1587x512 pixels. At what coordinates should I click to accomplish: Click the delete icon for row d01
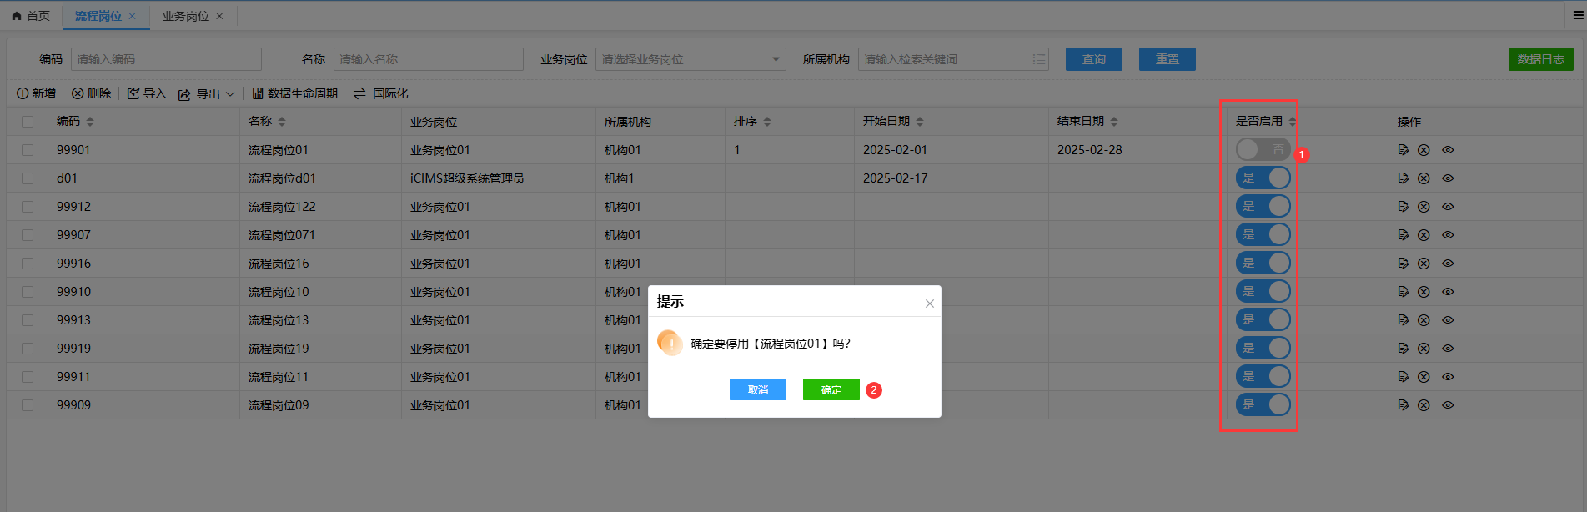[1424, 178]
